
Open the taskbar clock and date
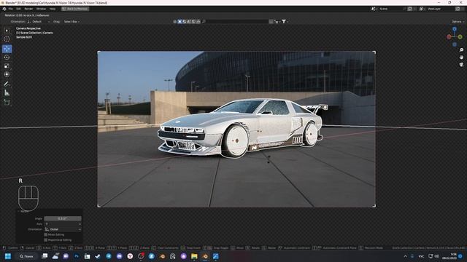[x=449, y=256]
